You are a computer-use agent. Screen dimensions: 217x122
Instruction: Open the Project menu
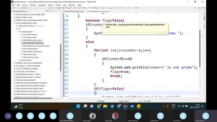click(58, 5)
